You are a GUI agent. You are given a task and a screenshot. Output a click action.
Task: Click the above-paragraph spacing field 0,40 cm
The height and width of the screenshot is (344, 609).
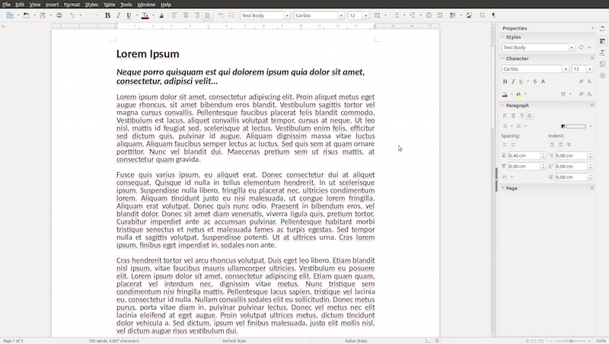tap(523, 155)
